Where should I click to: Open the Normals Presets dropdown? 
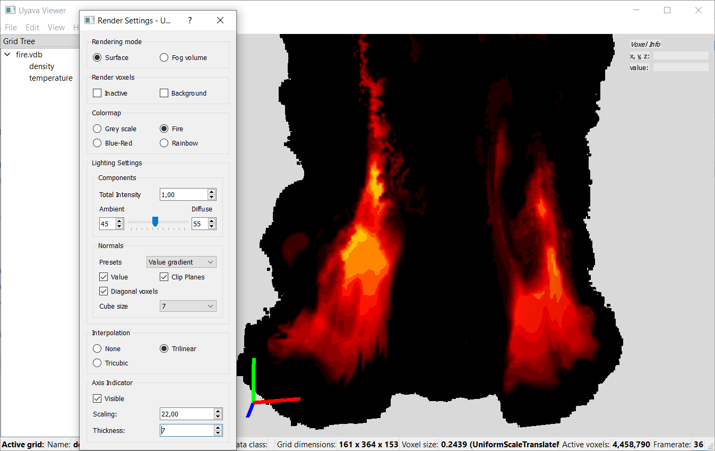click(x=181, y=262)
